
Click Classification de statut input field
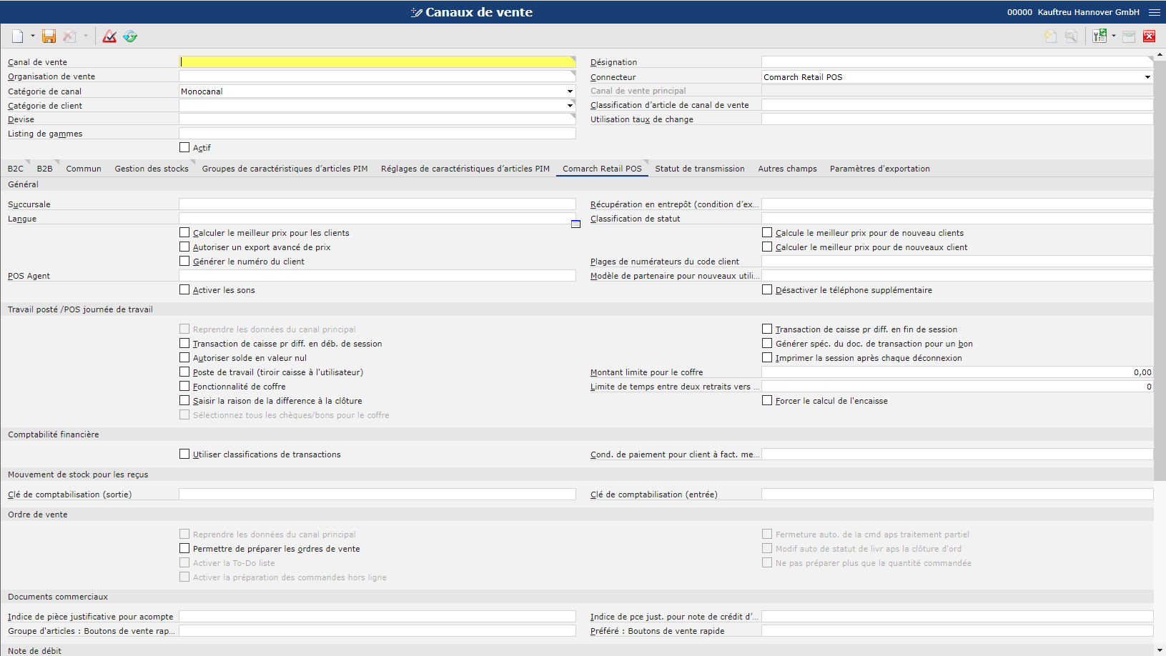[957, 219]
